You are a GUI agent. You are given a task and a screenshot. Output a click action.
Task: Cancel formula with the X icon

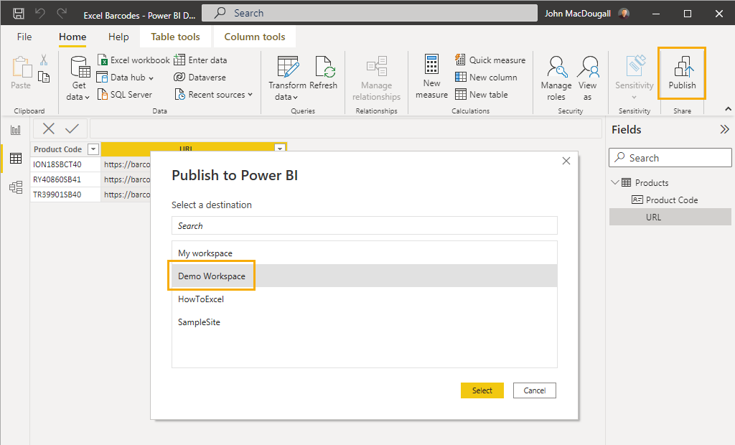[48, 128]
